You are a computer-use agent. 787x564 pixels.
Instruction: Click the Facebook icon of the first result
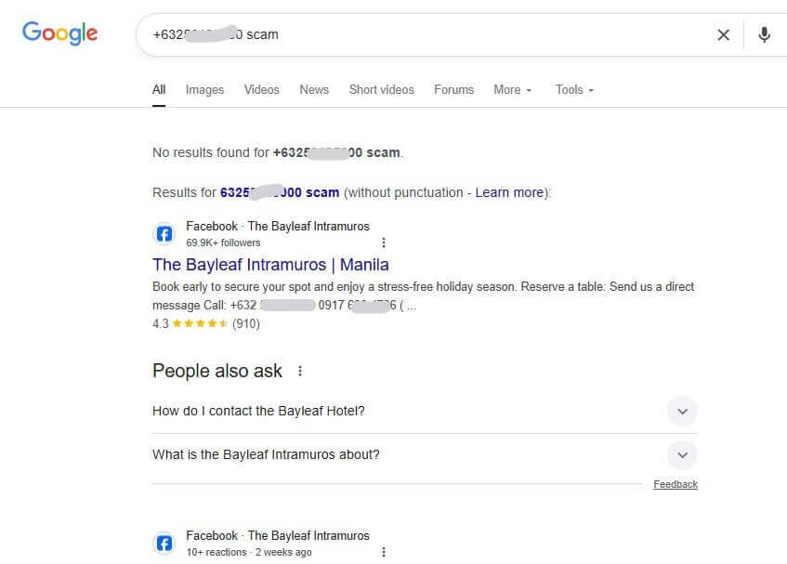(x=164, y=234)
